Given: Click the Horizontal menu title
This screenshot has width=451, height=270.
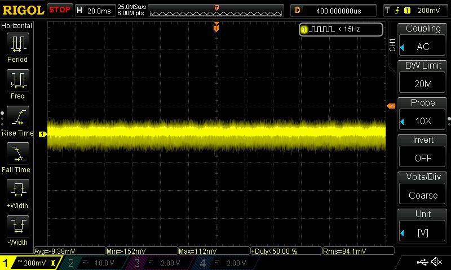Looking at the screenshot, I should 16,25.
